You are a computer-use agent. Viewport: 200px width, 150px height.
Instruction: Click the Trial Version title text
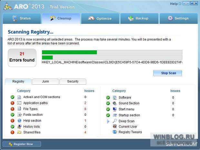pyautogui.click(x=62, y=7)
